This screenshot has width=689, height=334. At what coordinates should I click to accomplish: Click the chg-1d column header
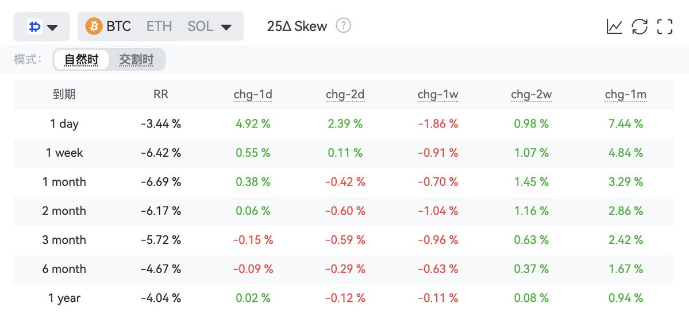tap(253, 95)
